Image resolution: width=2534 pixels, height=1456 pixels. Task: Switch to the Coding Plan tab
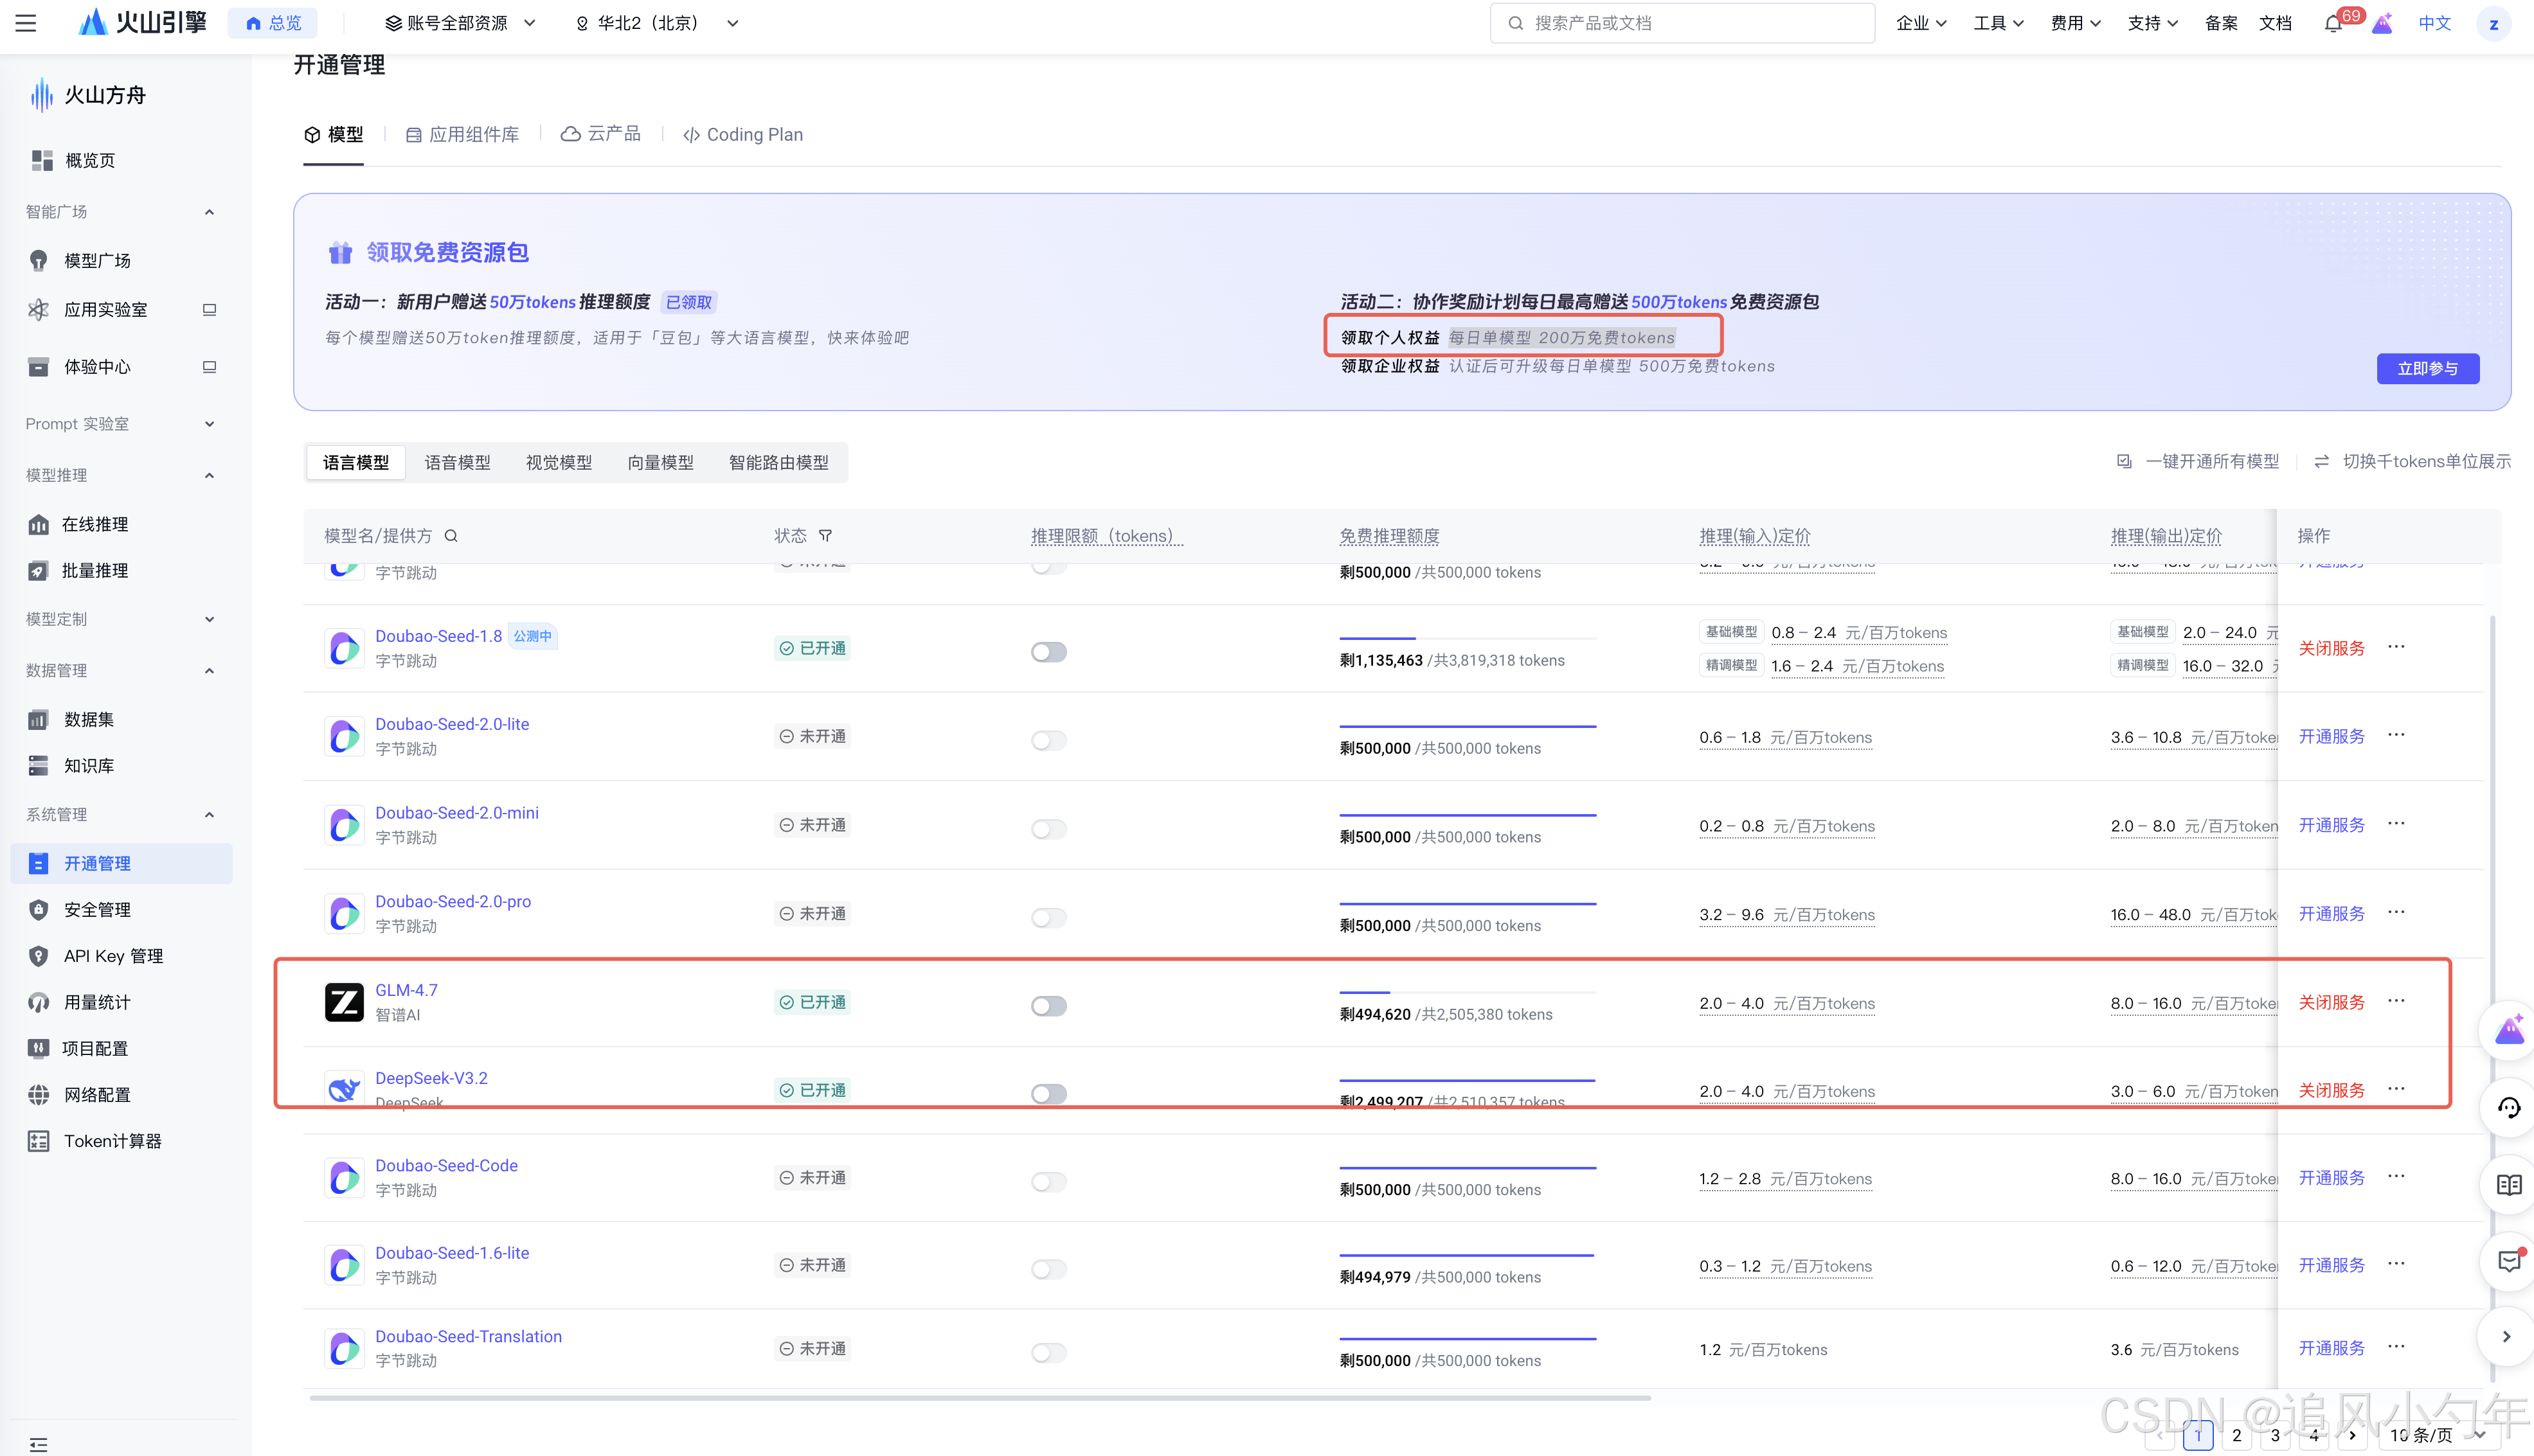(x=743, y=135)
